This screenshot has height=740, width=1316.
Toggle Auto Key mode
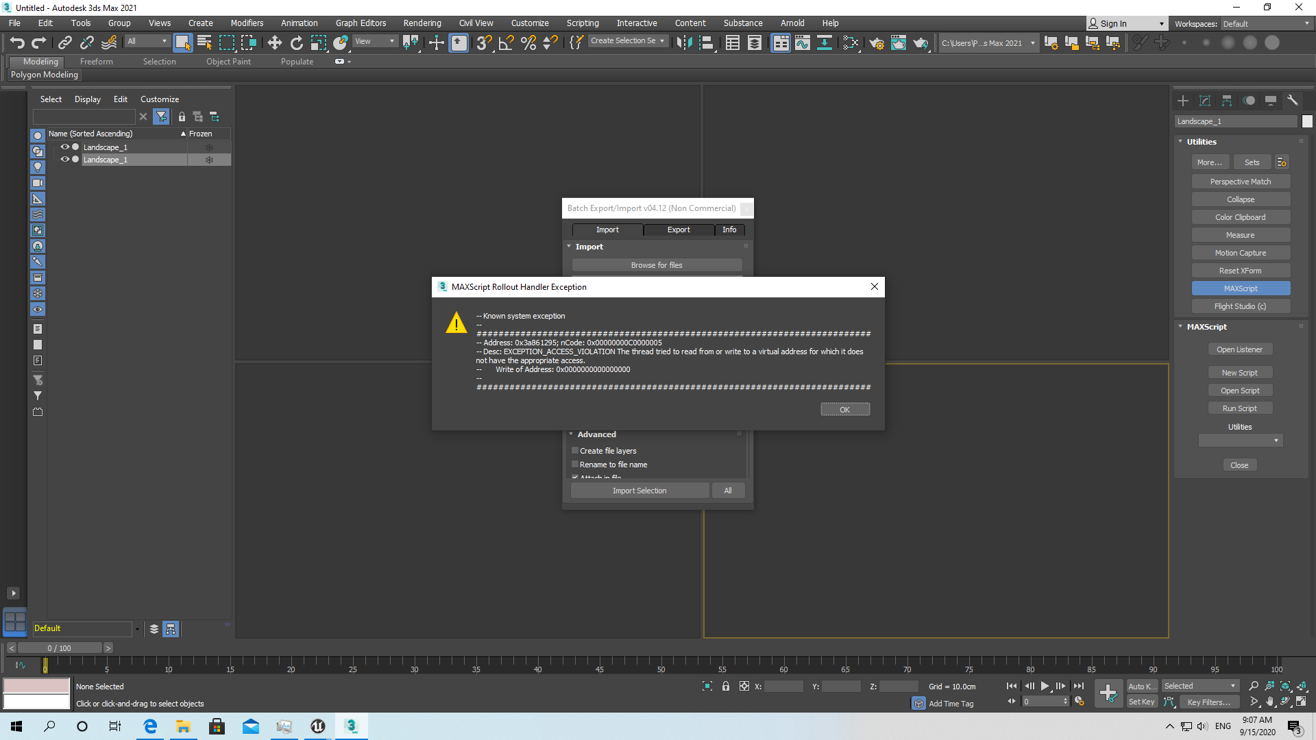coord(1142,686)
